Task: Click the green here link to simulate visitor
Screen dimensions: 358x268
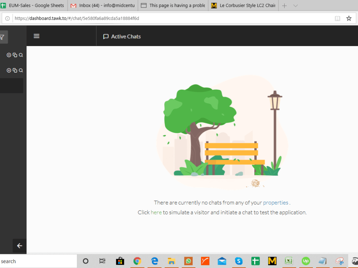Action: (x=156, y=212)
